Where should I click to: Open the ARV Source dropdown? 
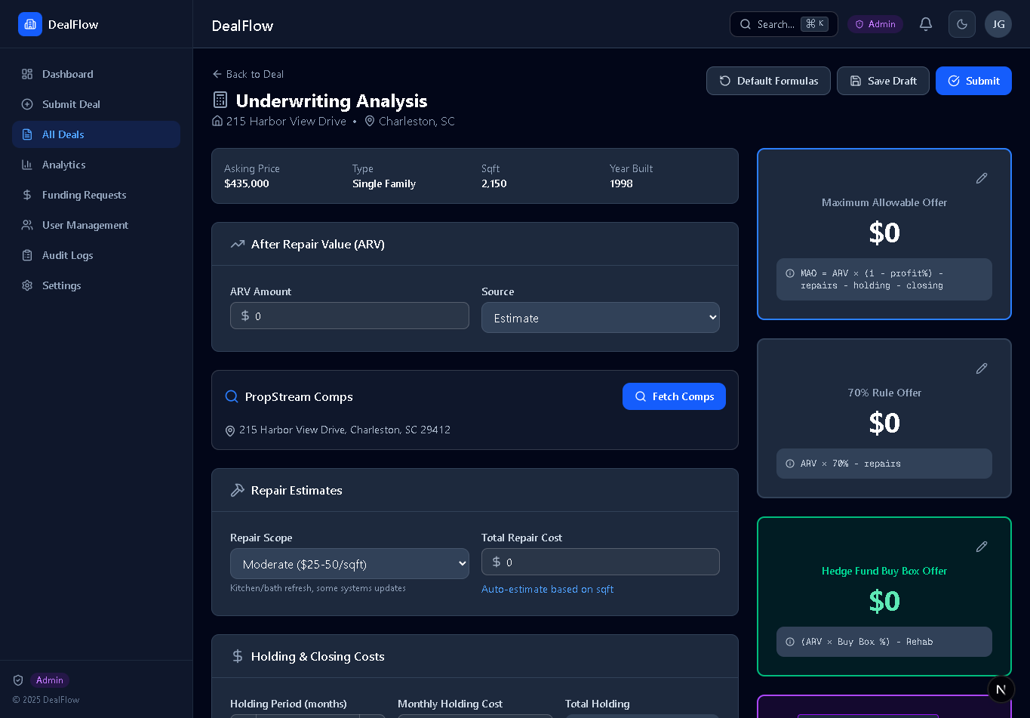click(600, 317)
